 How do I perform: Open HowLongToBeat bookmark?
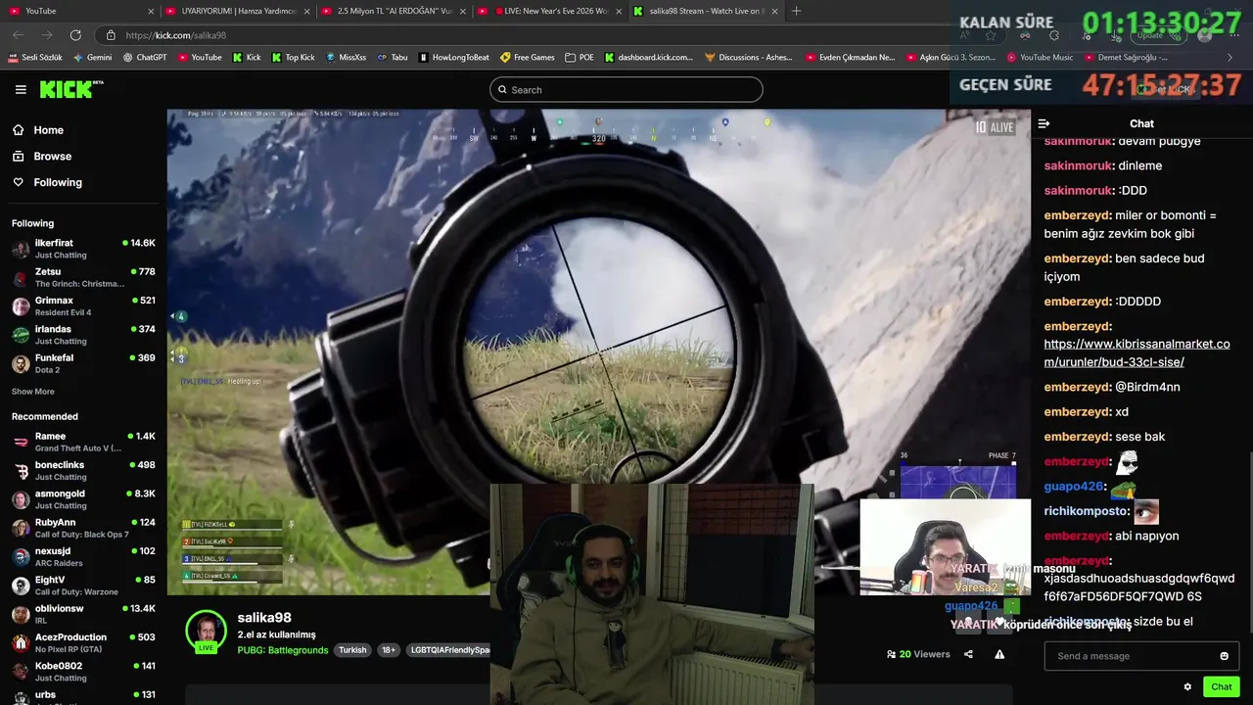453,58
